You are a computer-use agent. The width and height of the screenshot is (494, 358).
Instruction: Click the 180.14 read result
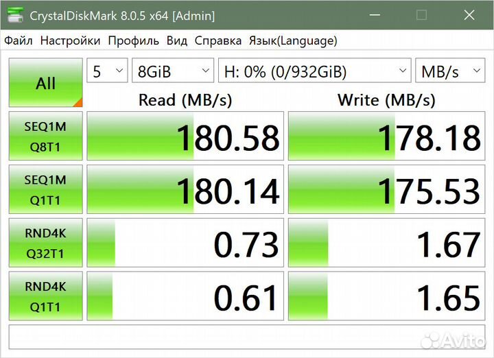(185, 189)
